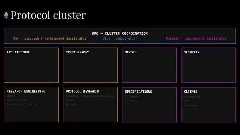
Task: Click "KFC — CLUSTER COORDINATION" heading
Action: pos(120,33)
